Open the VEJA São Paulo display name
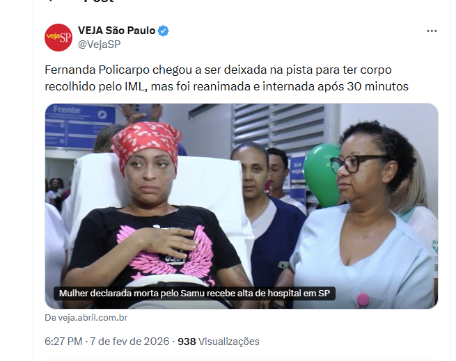456x361 pixels. 116,31
